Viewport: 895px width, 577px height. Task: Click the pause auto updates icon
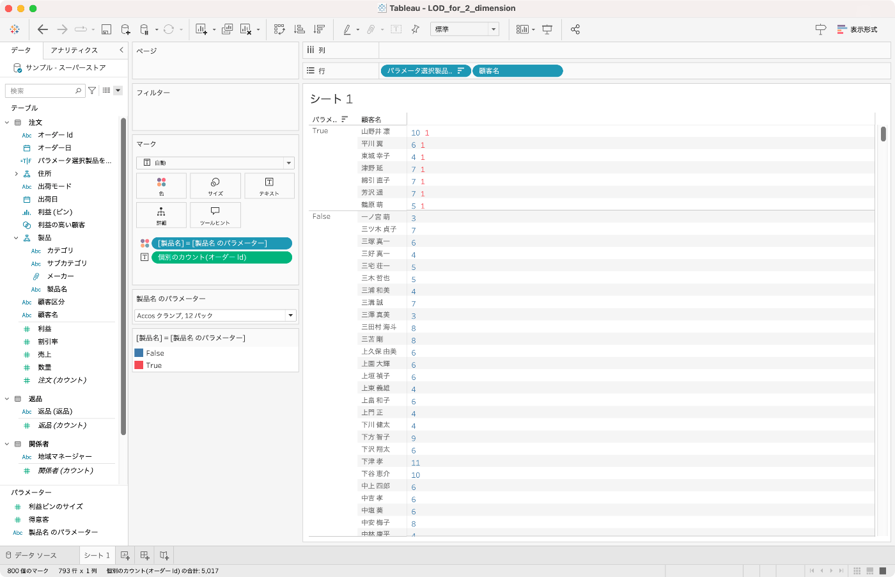tap(144, 29)
